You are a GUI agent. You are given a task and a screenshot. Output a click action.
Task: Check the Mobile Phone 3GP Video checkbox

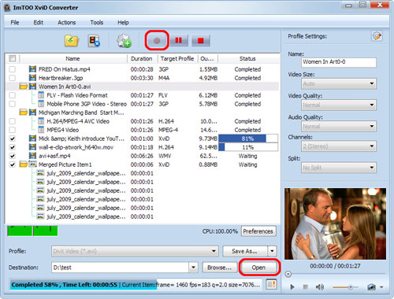tap(13, 104)
